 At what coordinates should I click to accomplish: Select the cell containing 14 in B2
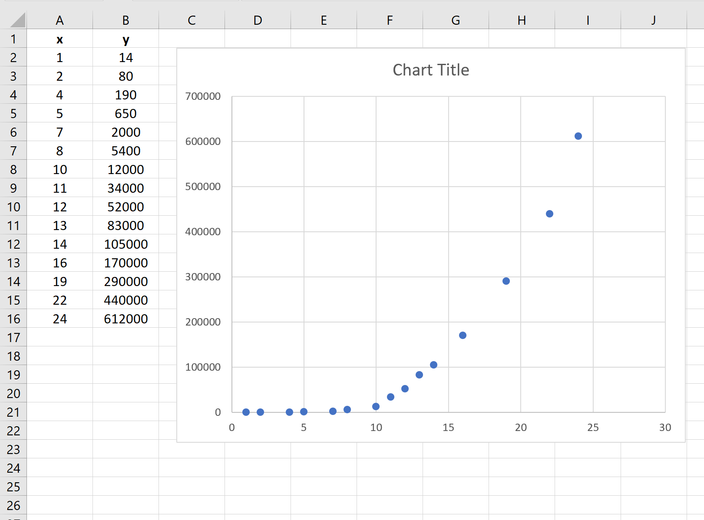point(125,57)
